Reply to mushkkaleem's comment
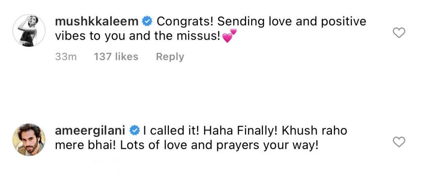Screen dimensions: 428x182 point(170,57)
